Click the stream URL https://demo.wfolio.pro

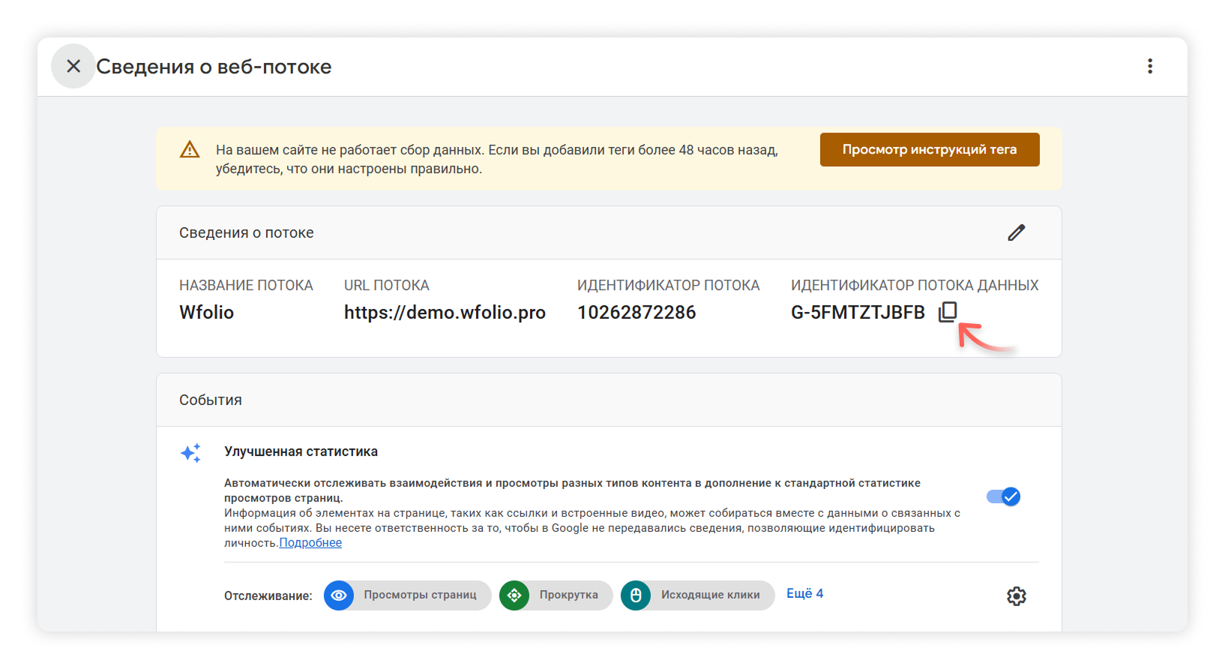445,313
